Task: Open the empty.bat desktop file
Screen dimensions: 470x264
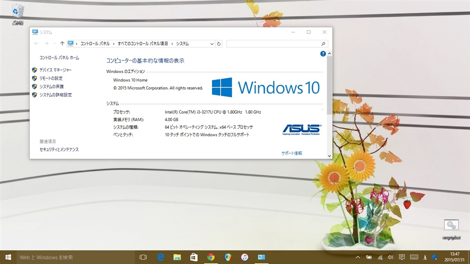Action: point(451,229)
